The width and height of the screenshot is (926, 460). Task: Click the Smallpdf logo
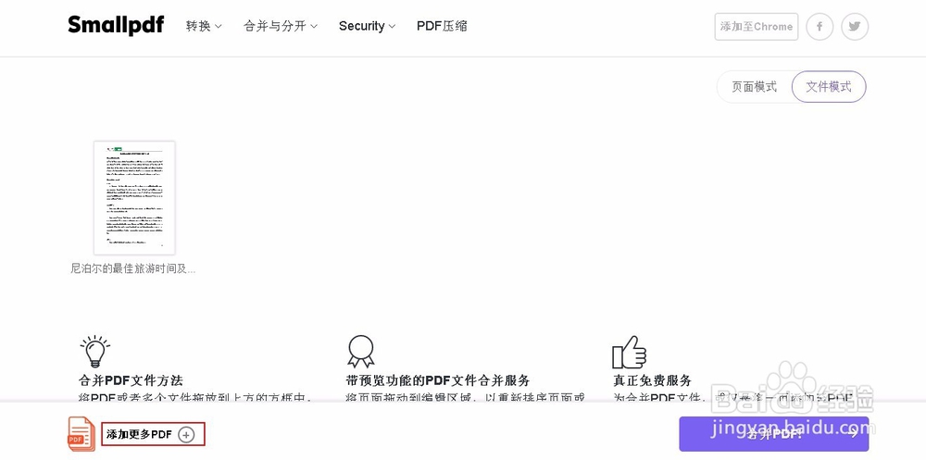116,25
